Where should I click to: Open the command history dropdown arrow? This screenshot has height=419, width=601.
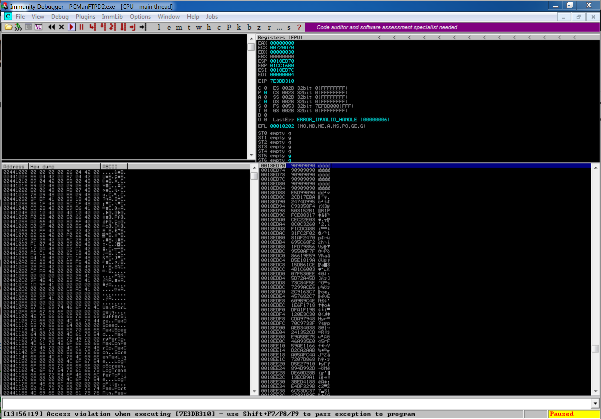coord(596,403)
